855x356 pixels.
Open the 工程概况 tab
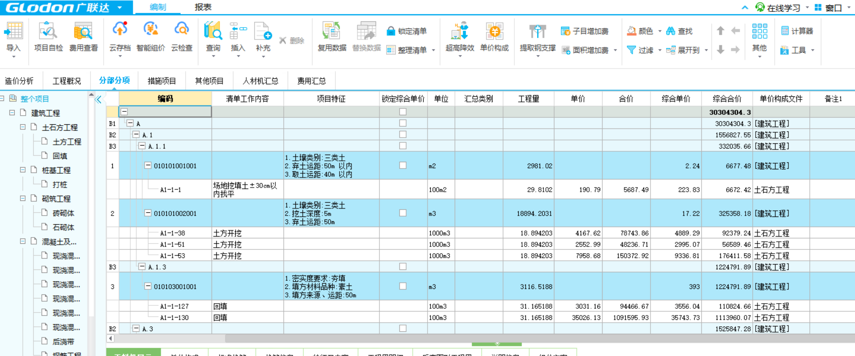pos(67,81)
